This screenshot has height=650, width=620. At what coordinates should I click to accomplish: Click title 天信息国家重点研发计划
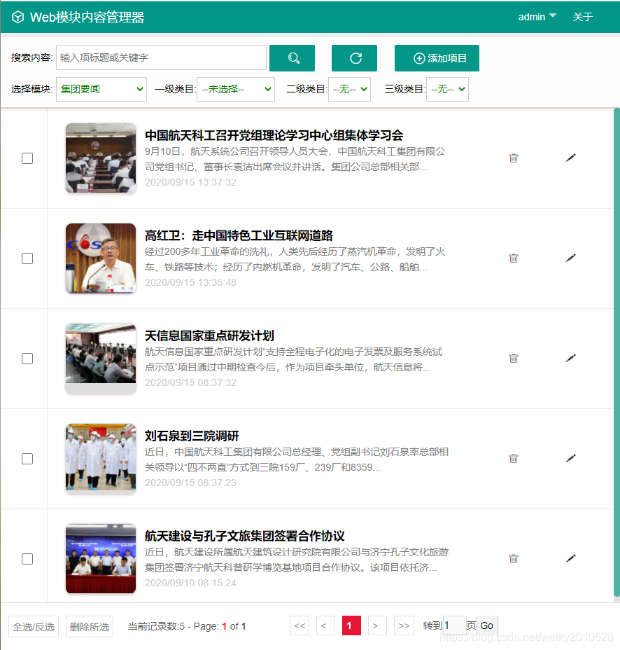click(209, 336)
